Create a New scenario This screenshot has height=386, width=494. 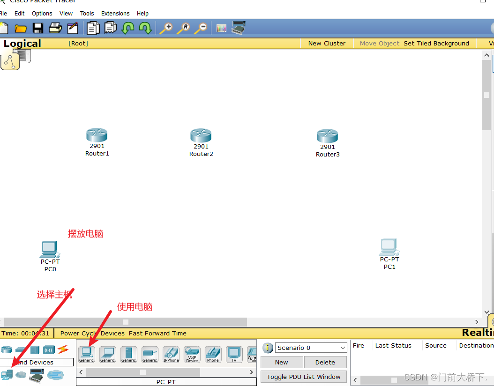pos(282,362)
